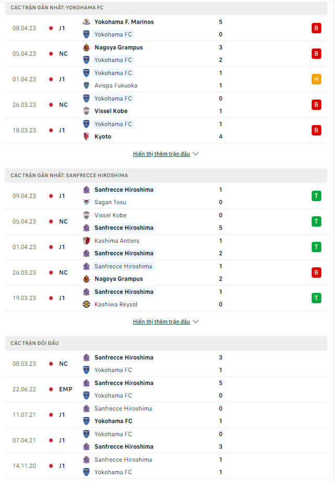The height and width of the screenshot is (482, 334).
Task: Expand more Yokohama FC matches with chevron
Action: pos(196,154)
